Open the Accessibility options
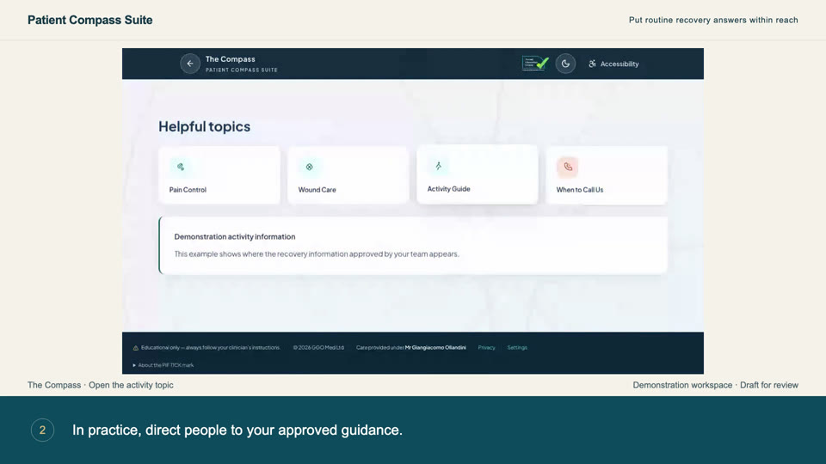 tap(613, 64)
